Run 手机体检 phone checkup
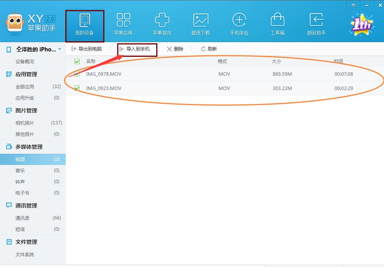This screenshot has height=267, width=384. pyautogui.click(x=239, y=23)
